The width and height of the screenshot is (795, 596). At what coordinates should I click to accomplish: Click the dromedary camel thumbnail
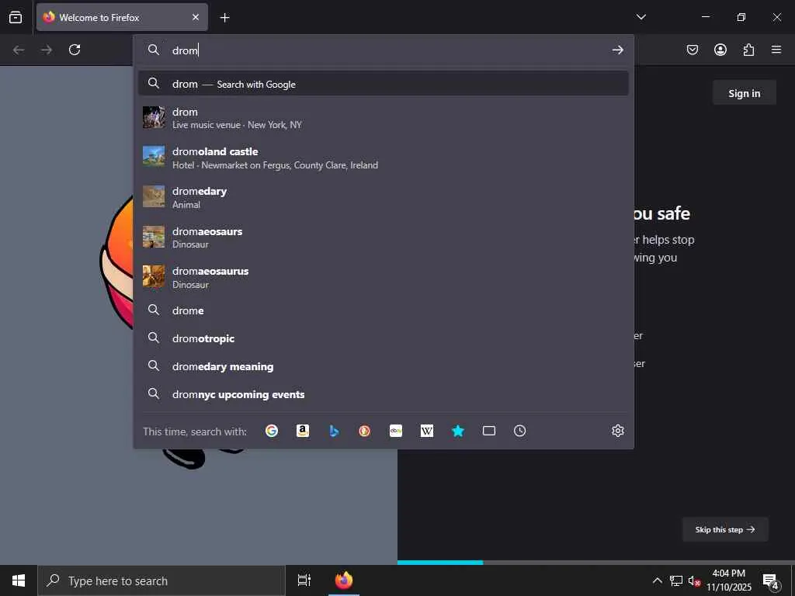tap(154, 196)
